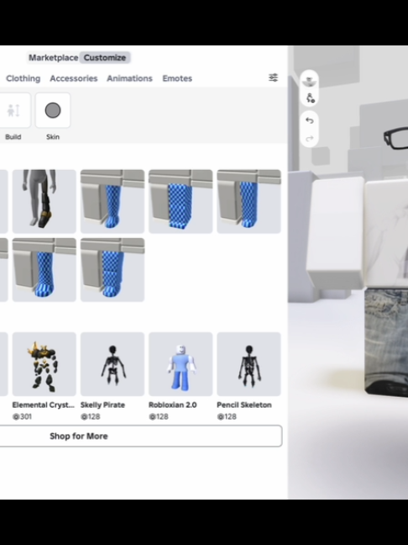Click the avatar headshot view icon

[309, 82]
